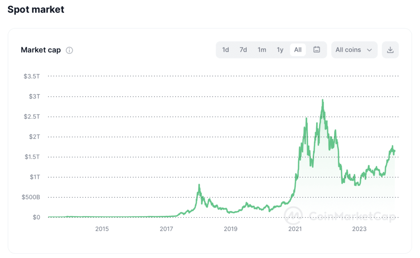Select the 1m time range tab

click(262, 49)
